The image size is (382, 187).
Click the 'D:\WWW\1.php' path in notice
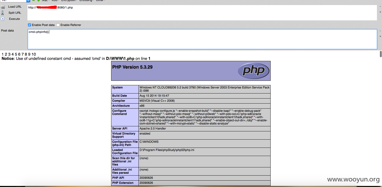(x=120, y=59)
